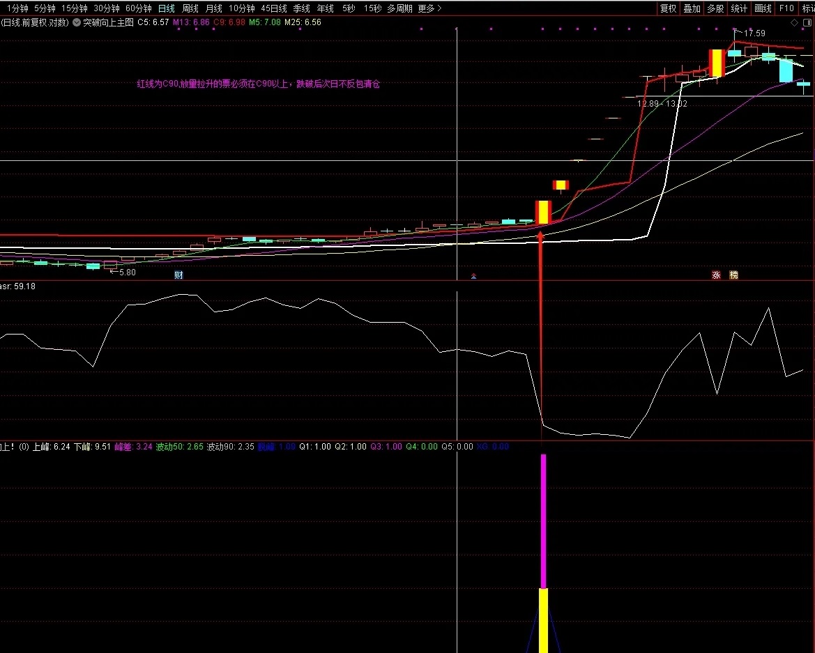Click the M25: 6.56 value

pos(303,22)
